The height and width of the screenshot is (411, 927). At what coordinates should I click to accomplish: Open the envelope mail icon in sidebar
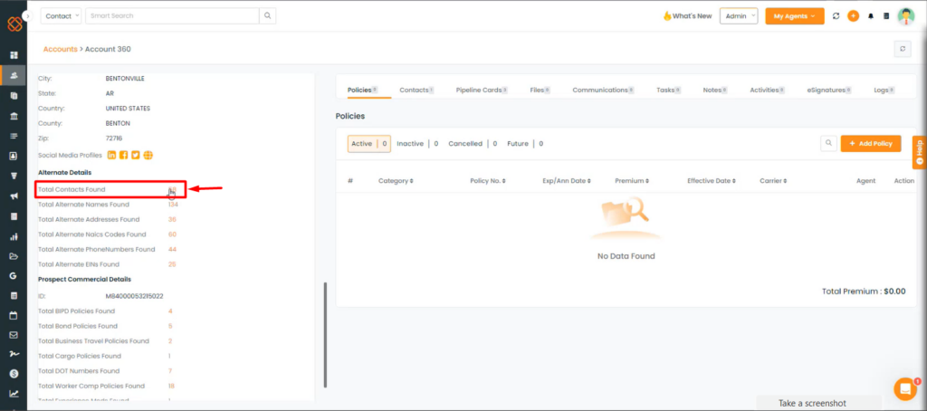pyautogui.click(x=14, y=335)
